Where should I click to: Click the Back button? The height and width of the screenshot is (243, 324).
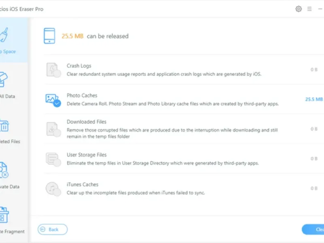[x=53, y=229]
